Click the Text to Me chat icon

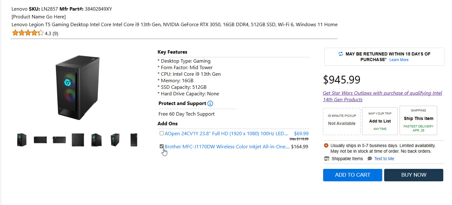[370, 159]
